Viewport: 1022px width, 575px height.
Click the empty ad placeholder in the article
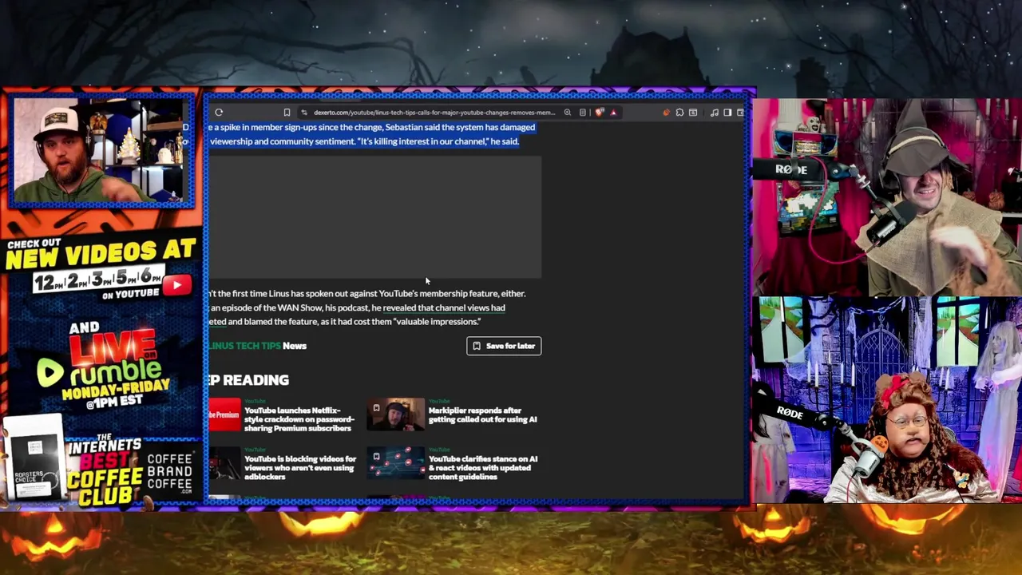(x=375, y=217)
